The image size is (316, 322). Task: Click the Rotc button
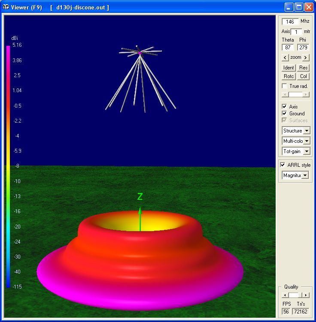coord(289,76)
